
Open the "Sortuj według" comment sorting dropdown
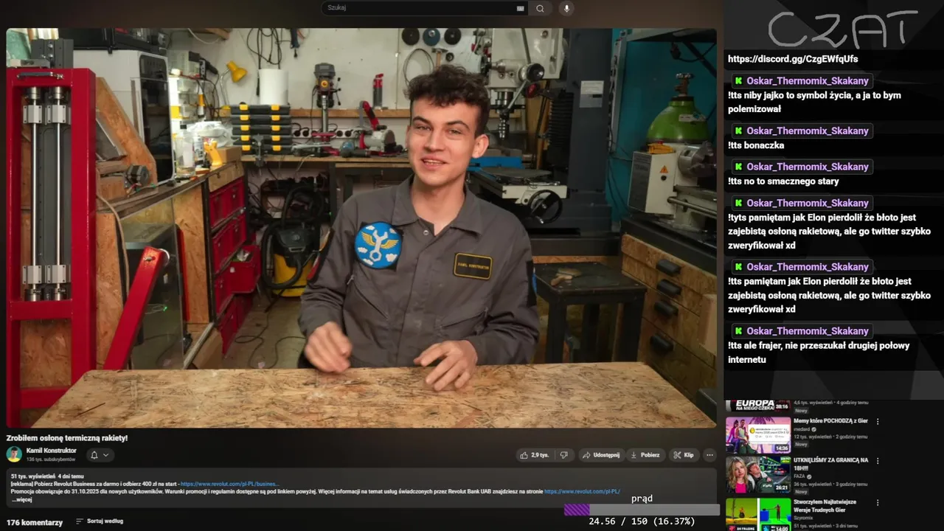coord(100,521)
